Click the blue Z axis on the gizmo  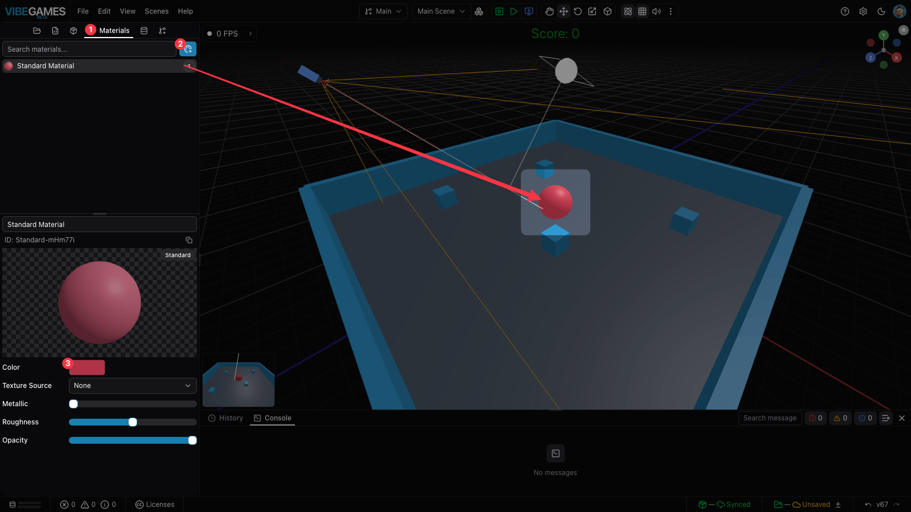(871, 57)
